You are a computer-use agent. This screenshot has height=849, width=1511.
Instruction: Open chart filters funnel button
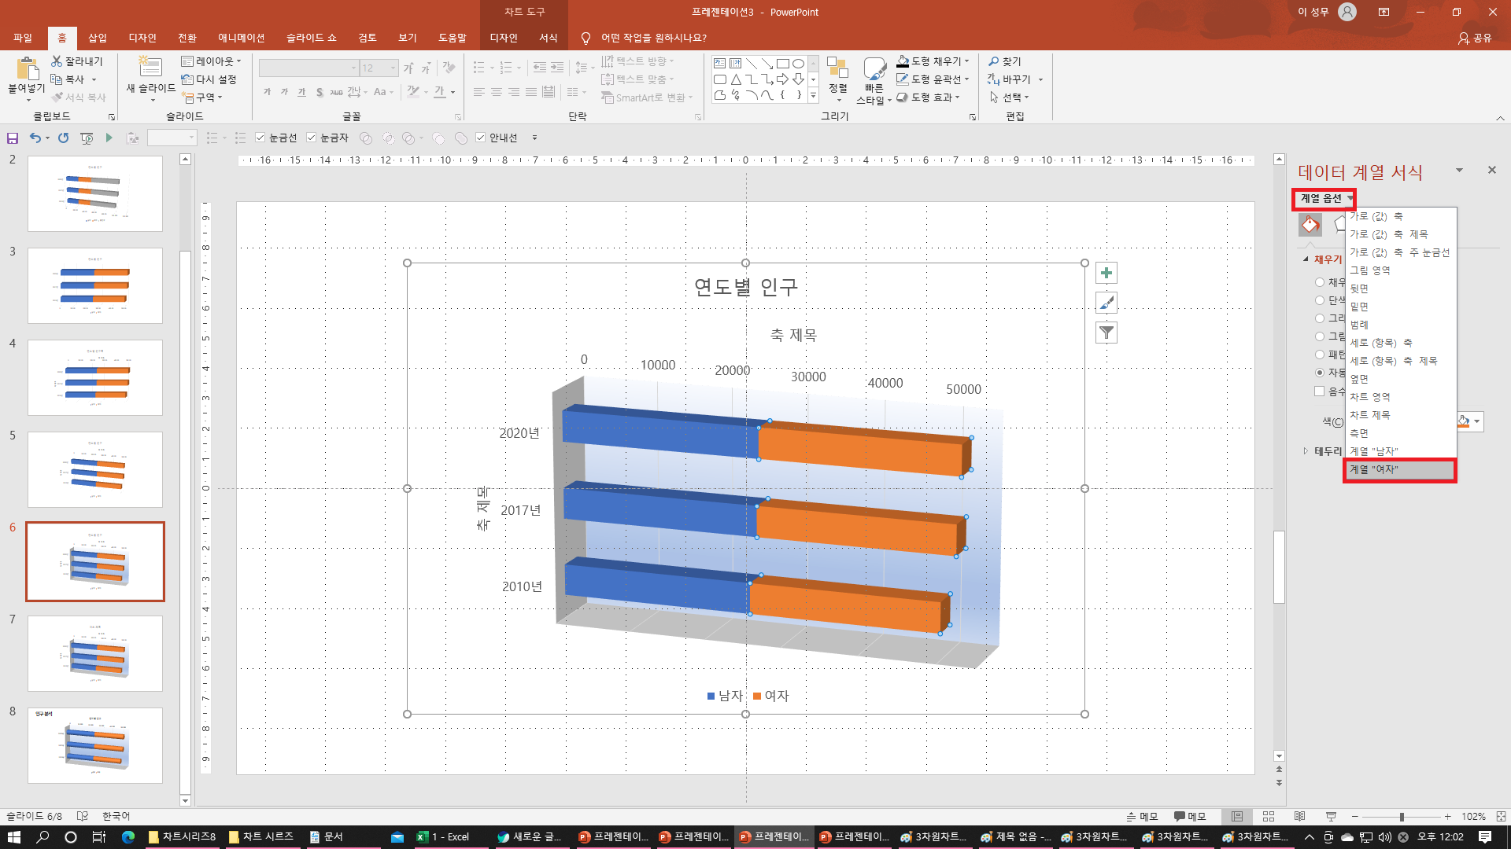[1106, 333]
